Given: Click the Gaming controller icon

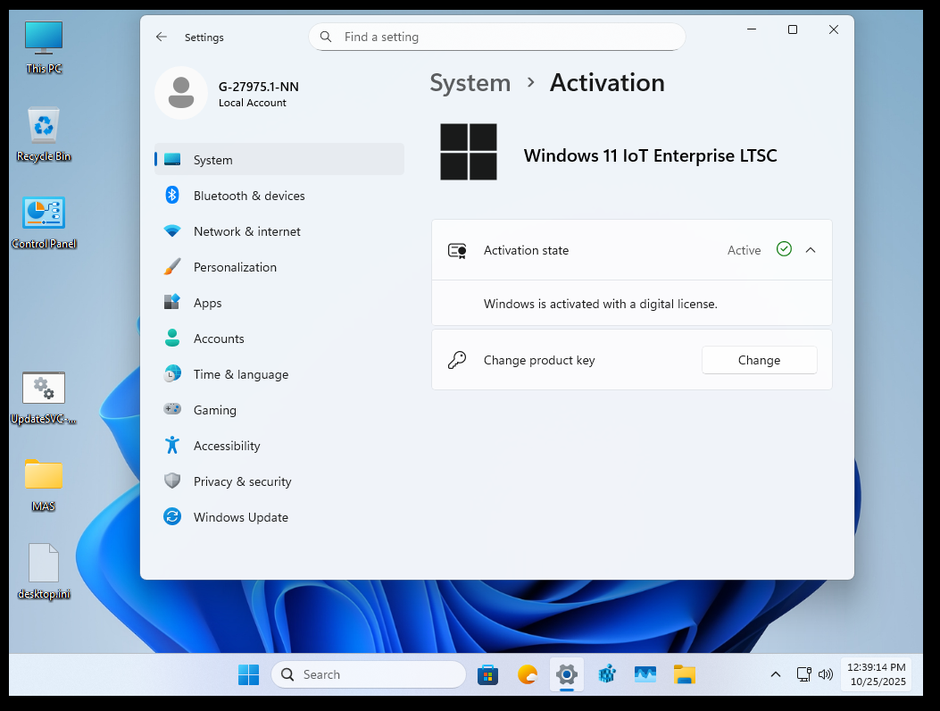Looking at the screenshot, I should pyautogui.click(x=172, y=408).
